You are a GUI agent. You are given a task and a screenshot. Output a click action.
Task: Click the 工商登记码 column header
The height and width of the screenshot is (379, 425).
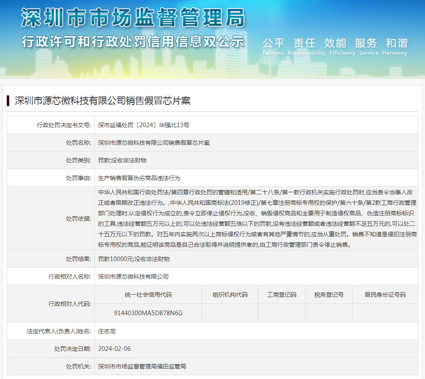(x=281, y=295)
